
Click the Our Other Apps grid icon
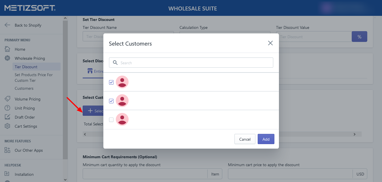click(x=7, y=150)
